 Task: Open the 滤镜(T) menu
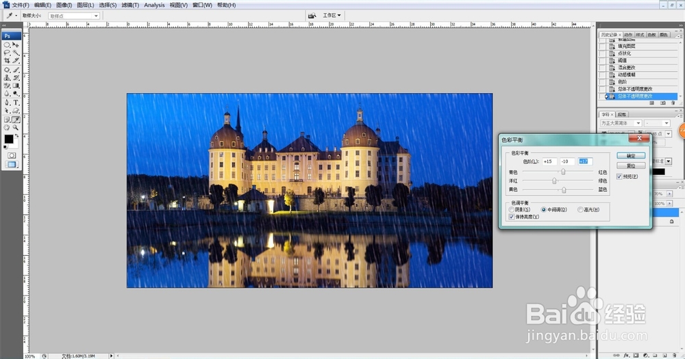129,5
